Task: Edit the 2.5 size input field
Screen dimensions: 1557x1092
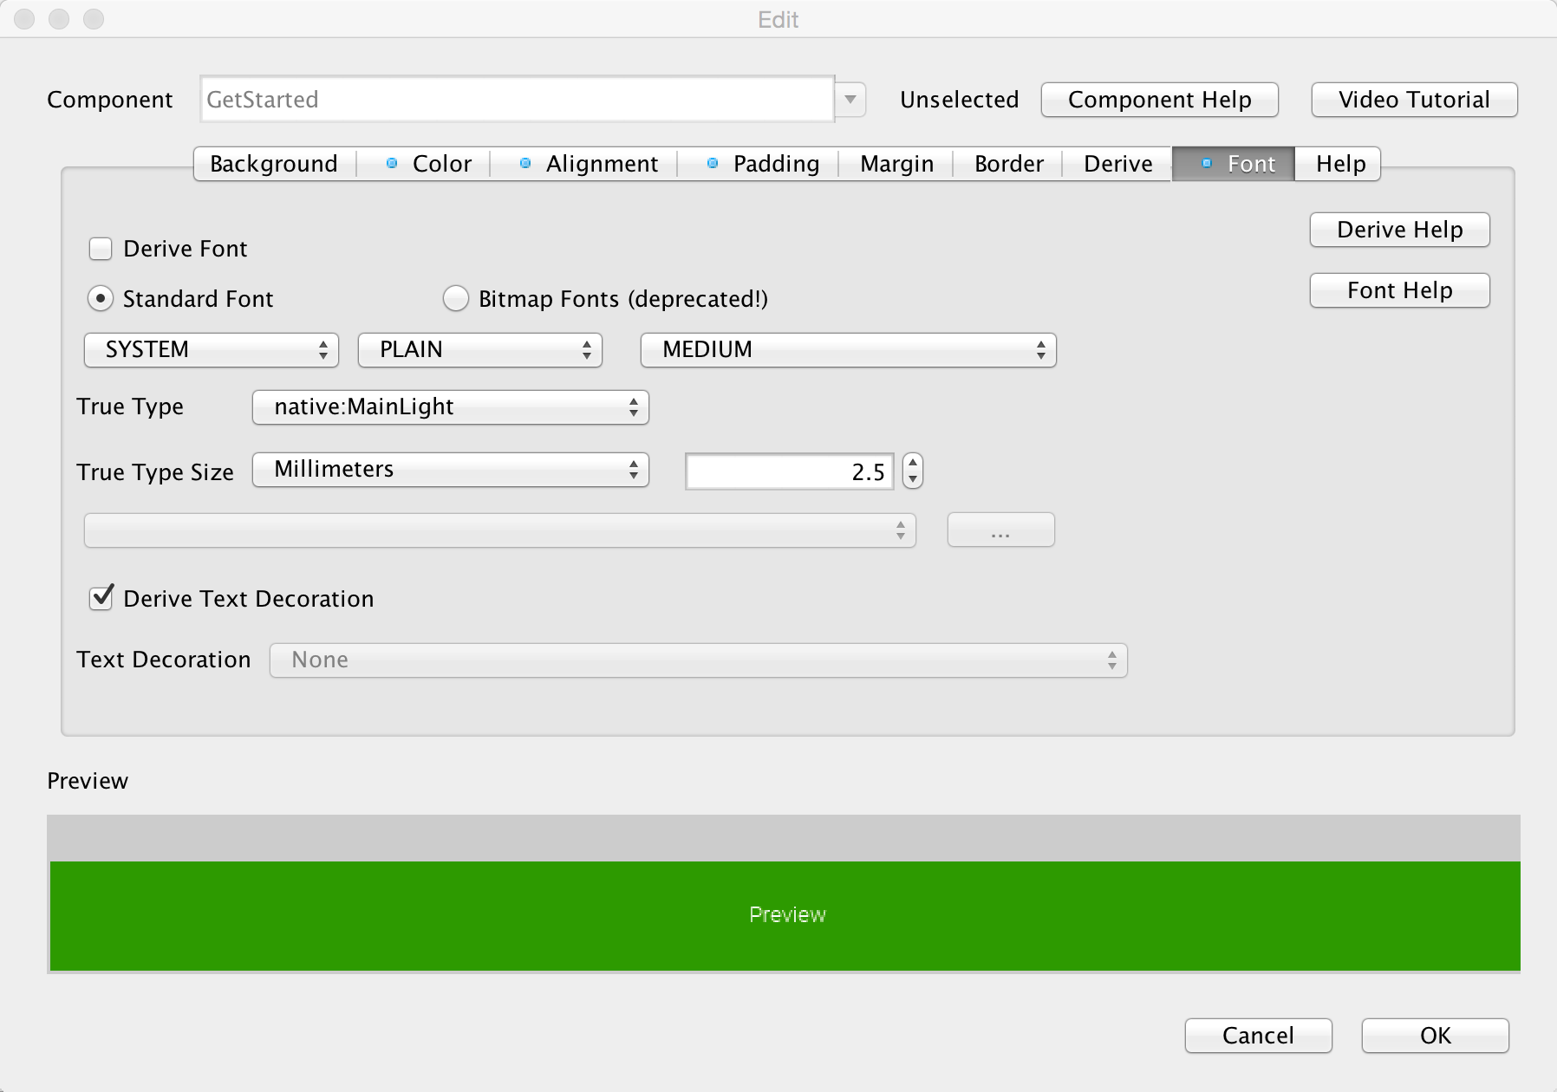Action: pyautogui.click(x=789, y=471)
